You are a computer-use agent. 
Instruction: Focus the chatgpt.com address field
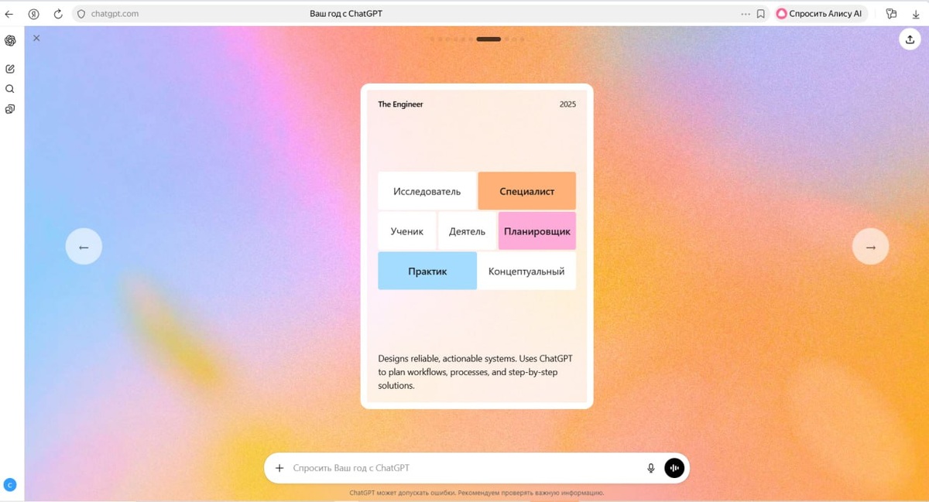coord(115,14)
